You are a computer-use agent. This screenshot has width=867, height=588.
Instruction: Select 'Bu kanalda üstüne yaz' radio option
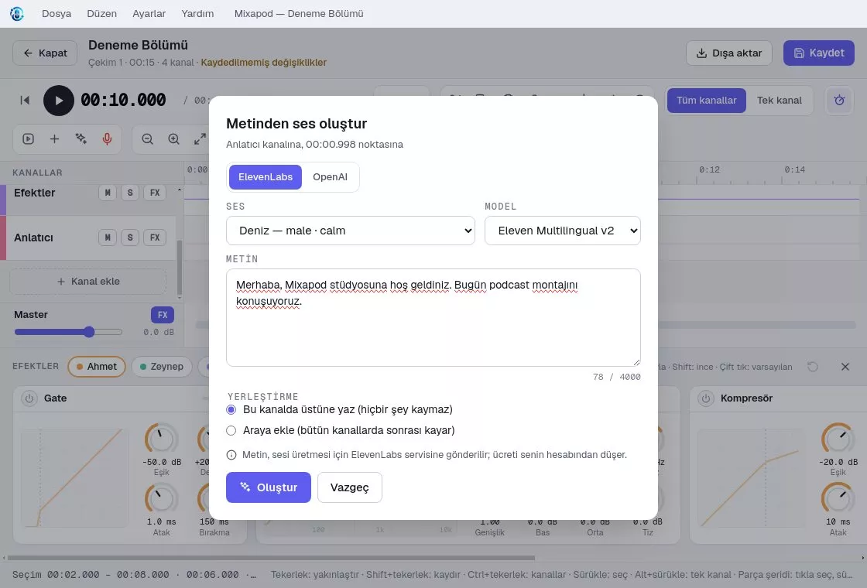(x=231, y=409)
